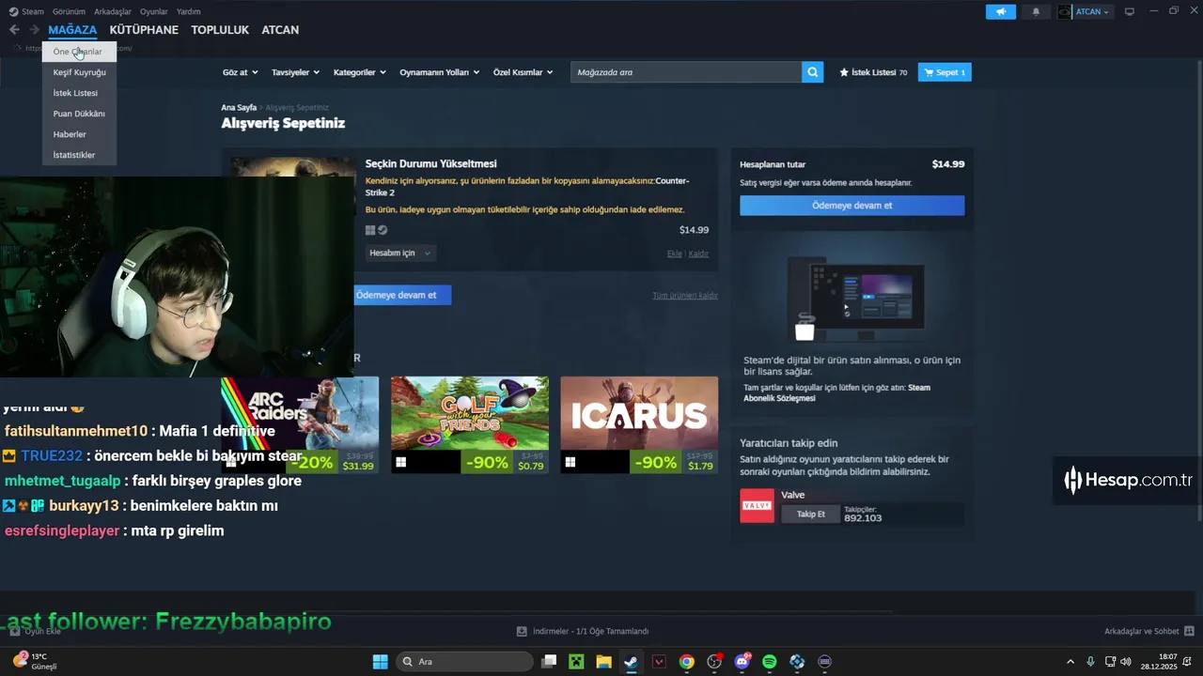1203x676 pixels.
Task: Click Ödemeye devam et in the summary panel
Action: coord(851,206)
